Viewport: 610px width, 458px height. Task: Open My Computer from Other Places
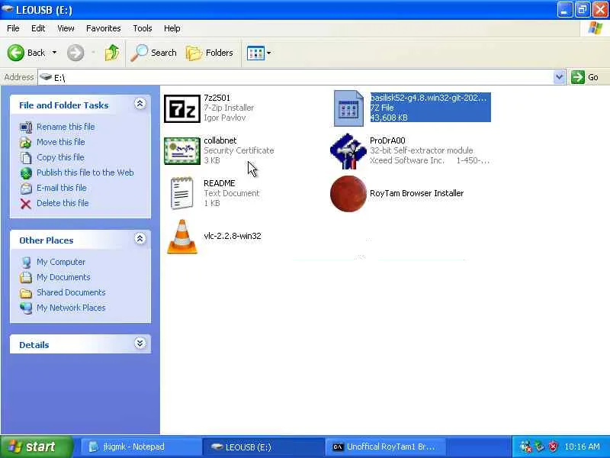pyautogui.click(x=61, y=262)
